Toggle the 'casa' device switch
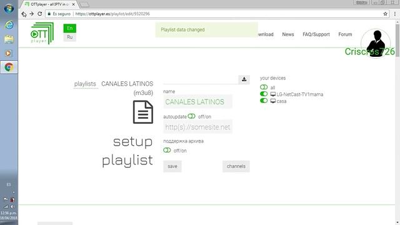Image resolution: width=400 pixels, height=225 pixels. pyautogui.click(x=264, y=101)
